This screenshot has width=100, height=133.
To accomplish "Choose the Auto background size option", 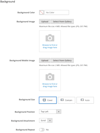I will click(85, 100).
